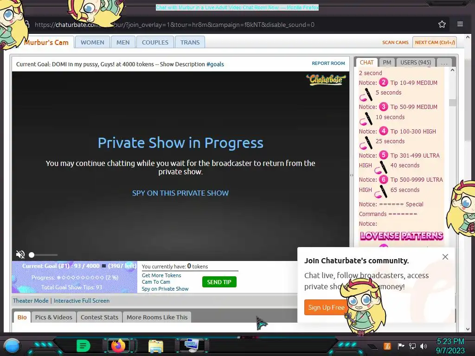Click the chat scrollbar up arrow
The image size is (475, 356).
[x=452, y=70]
